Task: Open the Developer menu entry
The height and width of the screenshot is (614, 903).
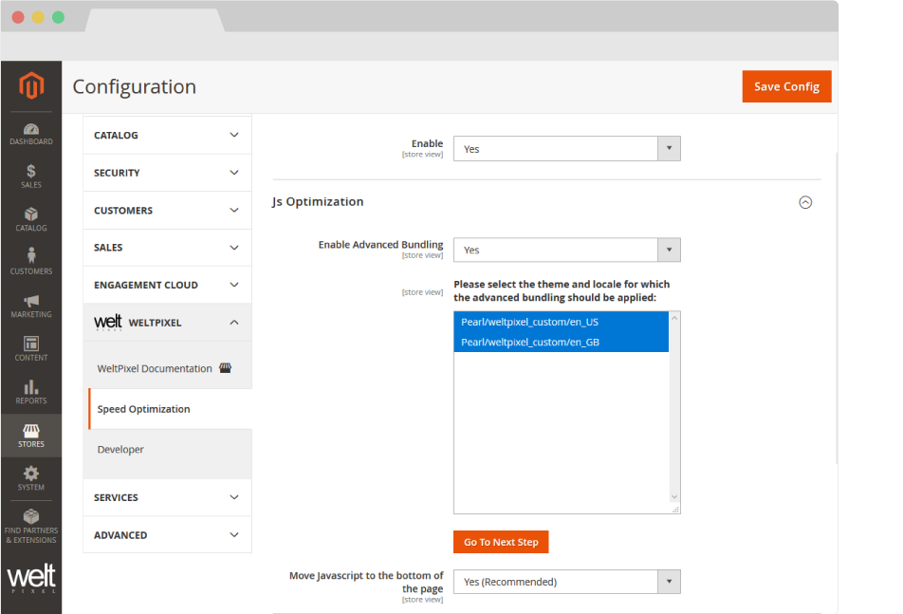Action: click(120, 449)
